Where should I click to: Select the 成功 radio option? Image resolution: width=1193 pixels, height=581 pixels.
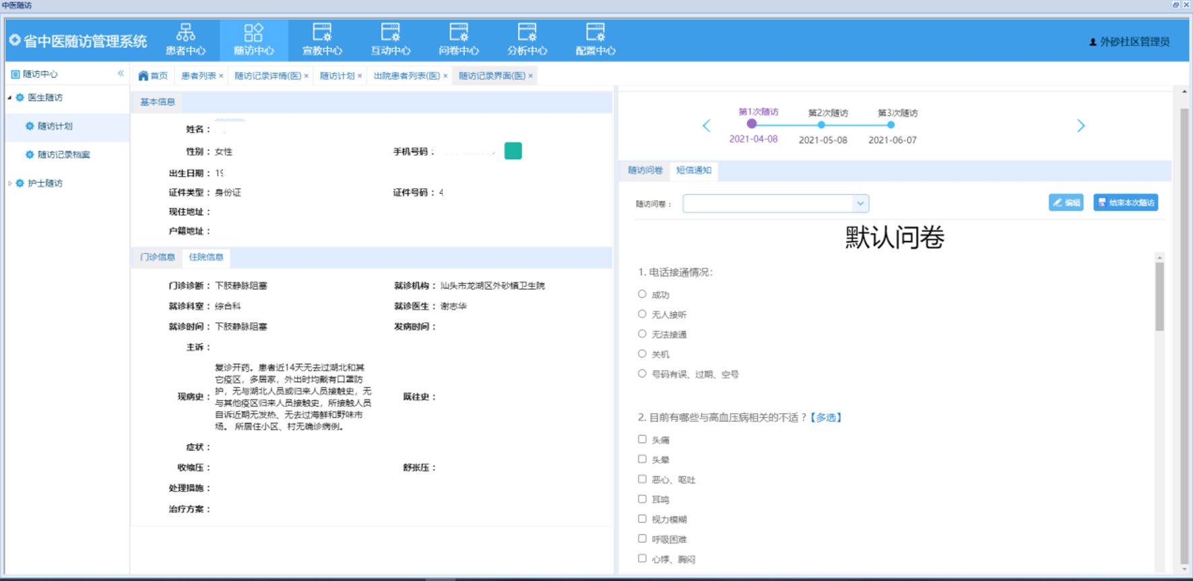tap(642, 295)
